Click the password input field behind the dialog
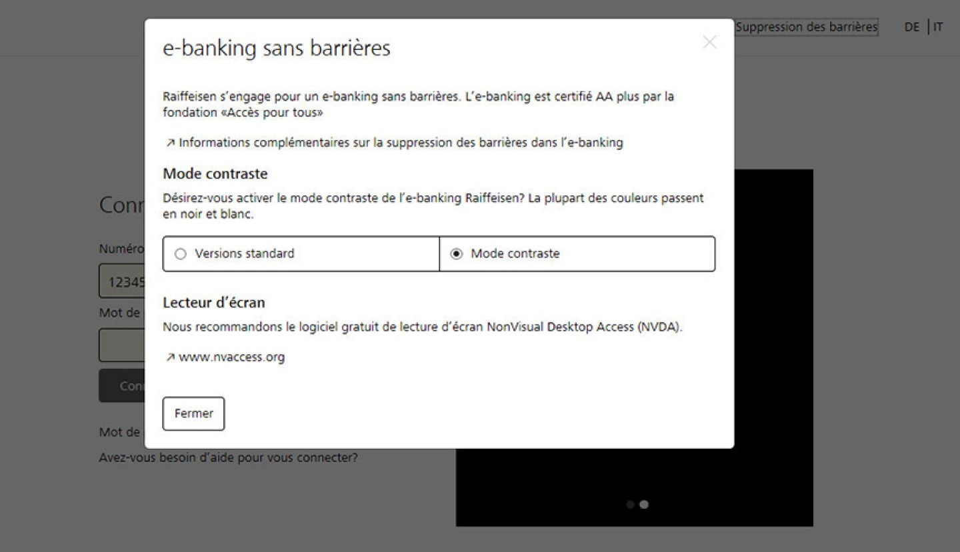The image size is (960, 552). point(122,345)
